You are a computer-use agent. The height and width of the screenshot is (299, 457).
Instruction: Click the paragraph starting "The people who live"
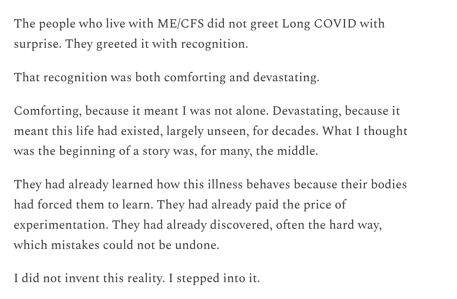point(199,34)
